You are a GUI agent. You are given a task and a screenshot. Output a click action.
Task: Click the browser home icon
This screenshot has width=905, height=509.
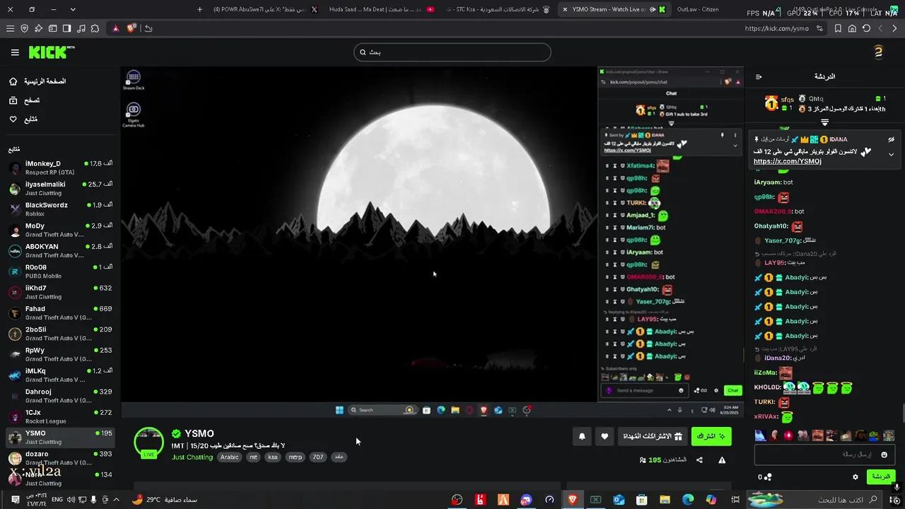pos(852,28)
